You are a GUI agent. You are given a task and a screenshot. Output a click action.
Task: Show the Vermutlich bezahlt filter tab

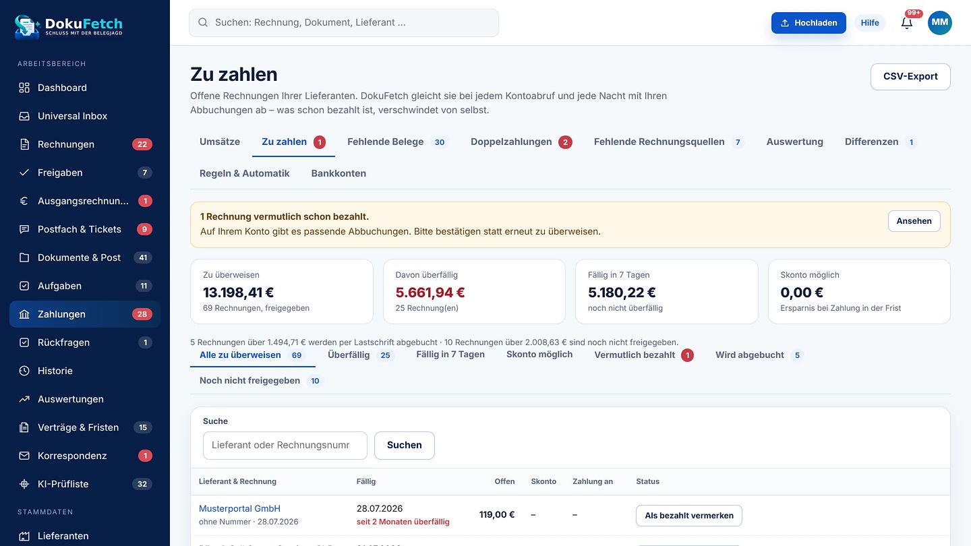(643, 355)
